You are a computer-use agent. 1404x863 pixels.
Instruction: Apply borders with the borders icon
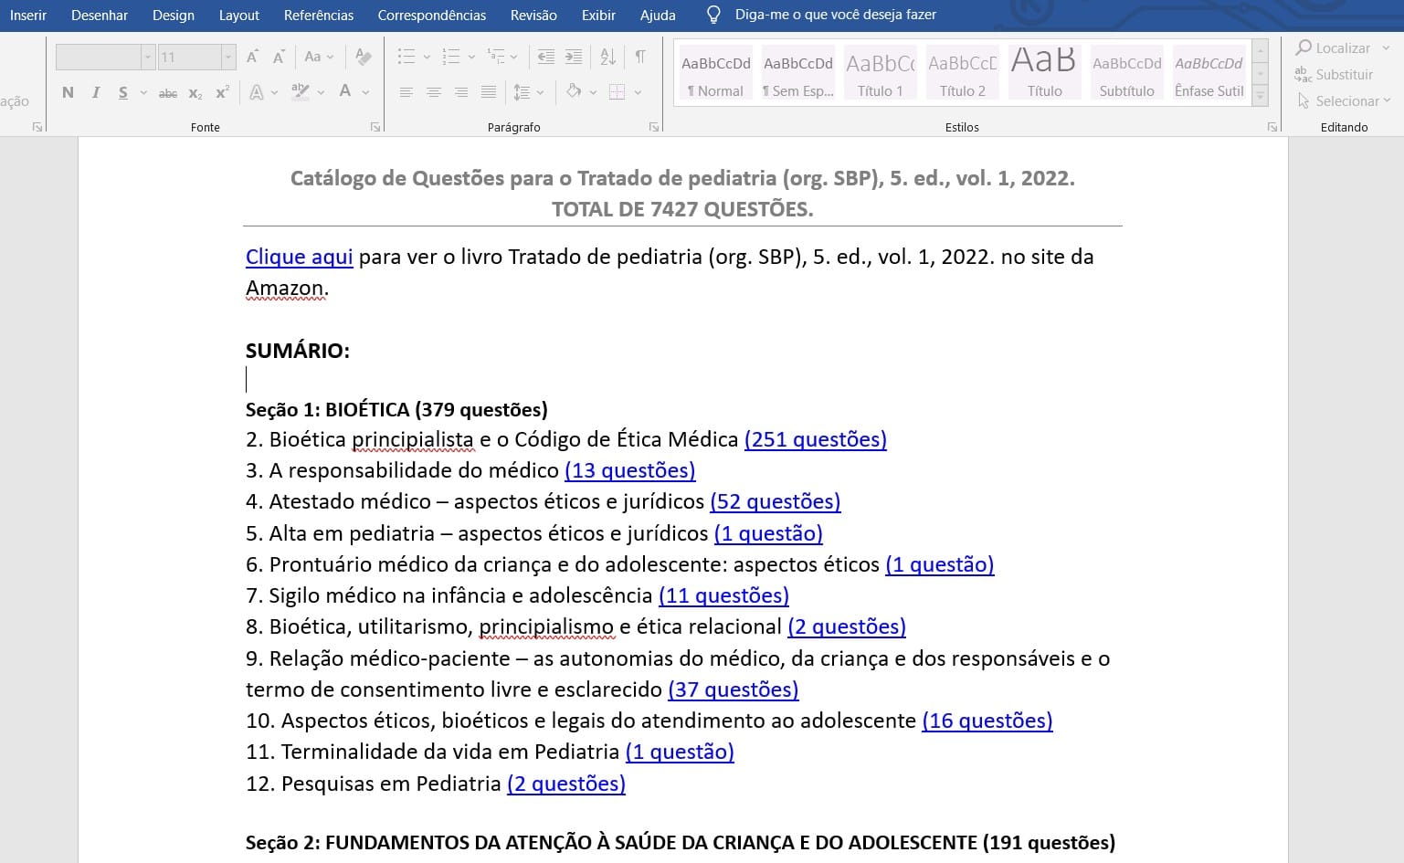click(x=618, y=91)
